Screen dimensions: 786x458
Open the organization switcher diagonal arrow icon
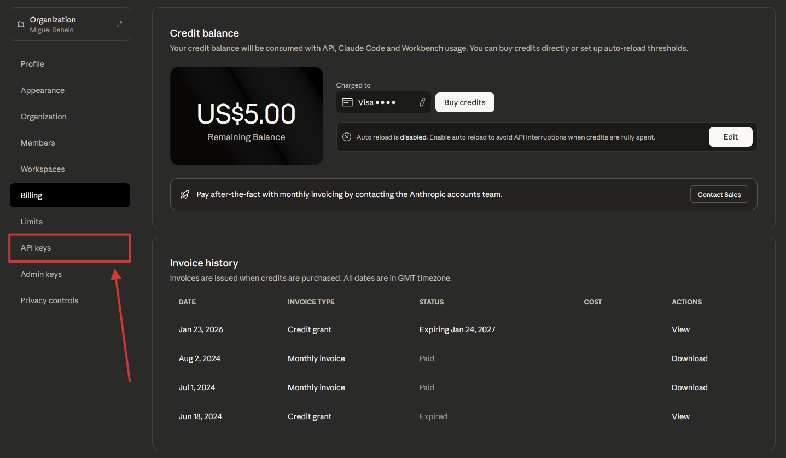coord(119,24)
